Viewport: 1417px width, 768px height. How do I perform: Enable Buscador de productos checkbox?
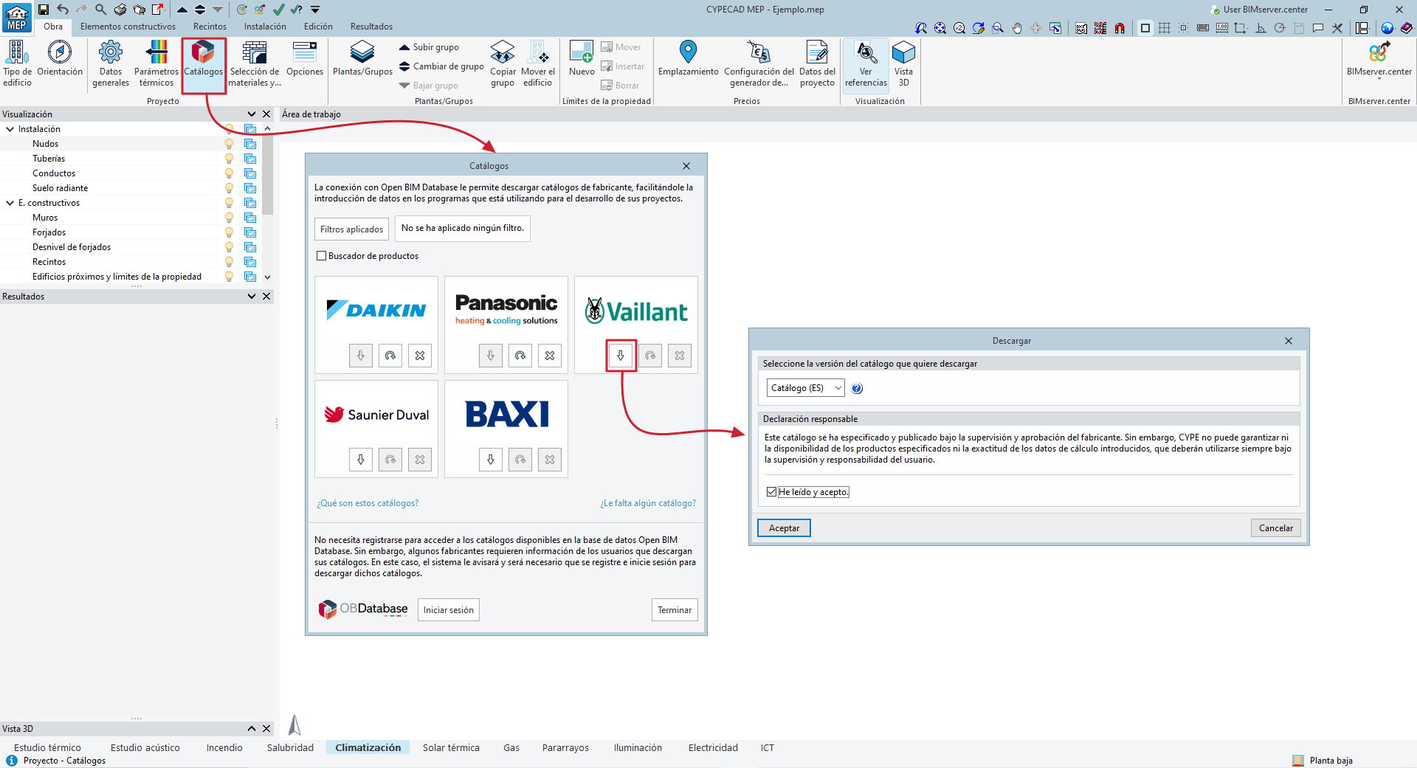click(x=321, y=256)
